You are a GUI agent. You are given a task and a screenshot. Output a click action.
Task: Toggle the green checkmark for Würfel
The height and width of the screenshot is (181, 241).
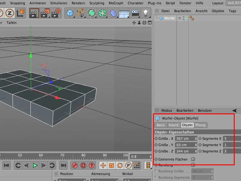tap(186, 18)
